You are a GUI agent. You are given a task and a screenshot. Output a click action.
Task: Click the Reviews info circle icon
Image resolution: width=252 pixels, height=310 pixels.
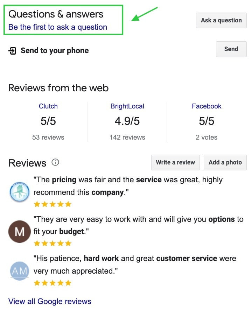click(x=55, y=162)
